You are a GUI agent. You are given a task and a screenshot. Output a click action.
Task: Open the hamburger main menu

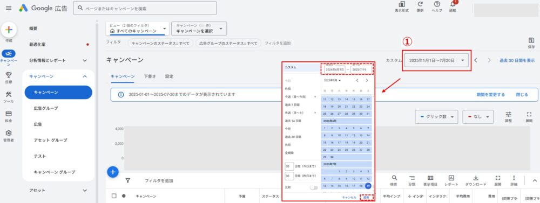(9, 8)
